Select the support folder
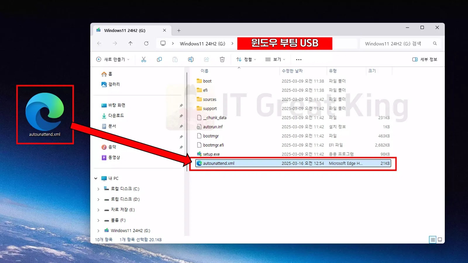The height and width of the screenshot is (263, 468). [293, 108]
